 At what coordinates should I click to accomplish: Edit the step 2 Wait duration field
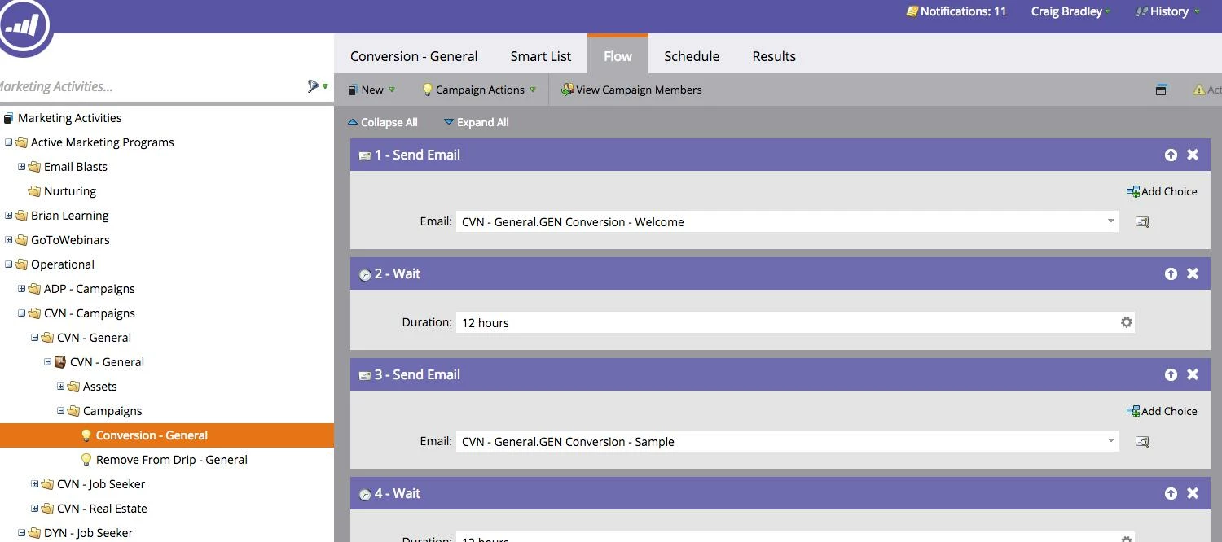pyautogui.click(x=787, y=322)
